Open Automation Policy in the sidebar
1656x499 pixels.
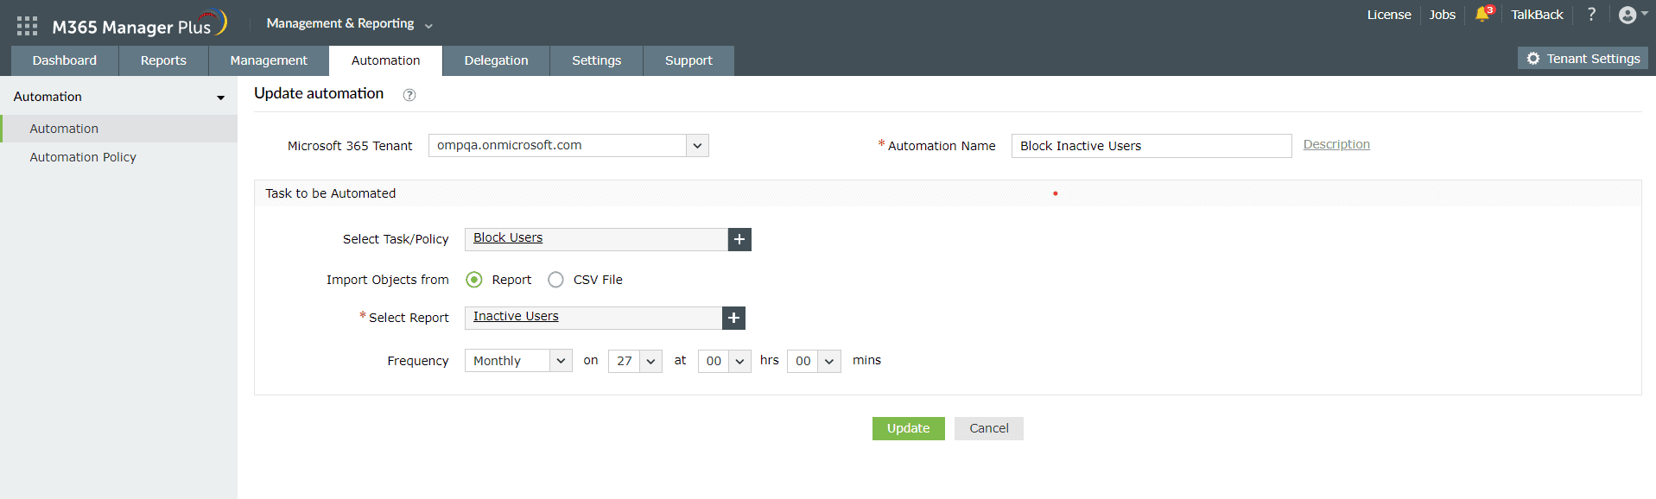[83, 157]
